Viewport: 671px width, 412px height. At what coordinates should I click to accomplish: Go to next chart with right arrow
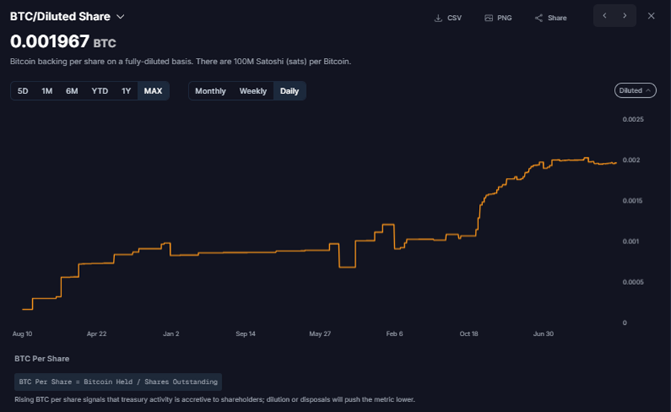(625, 16)
